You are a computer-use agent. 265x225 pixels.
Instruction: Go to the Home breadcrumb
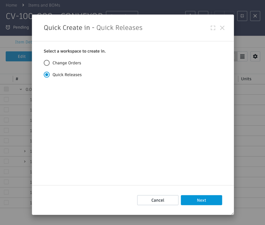click(11, 5)
